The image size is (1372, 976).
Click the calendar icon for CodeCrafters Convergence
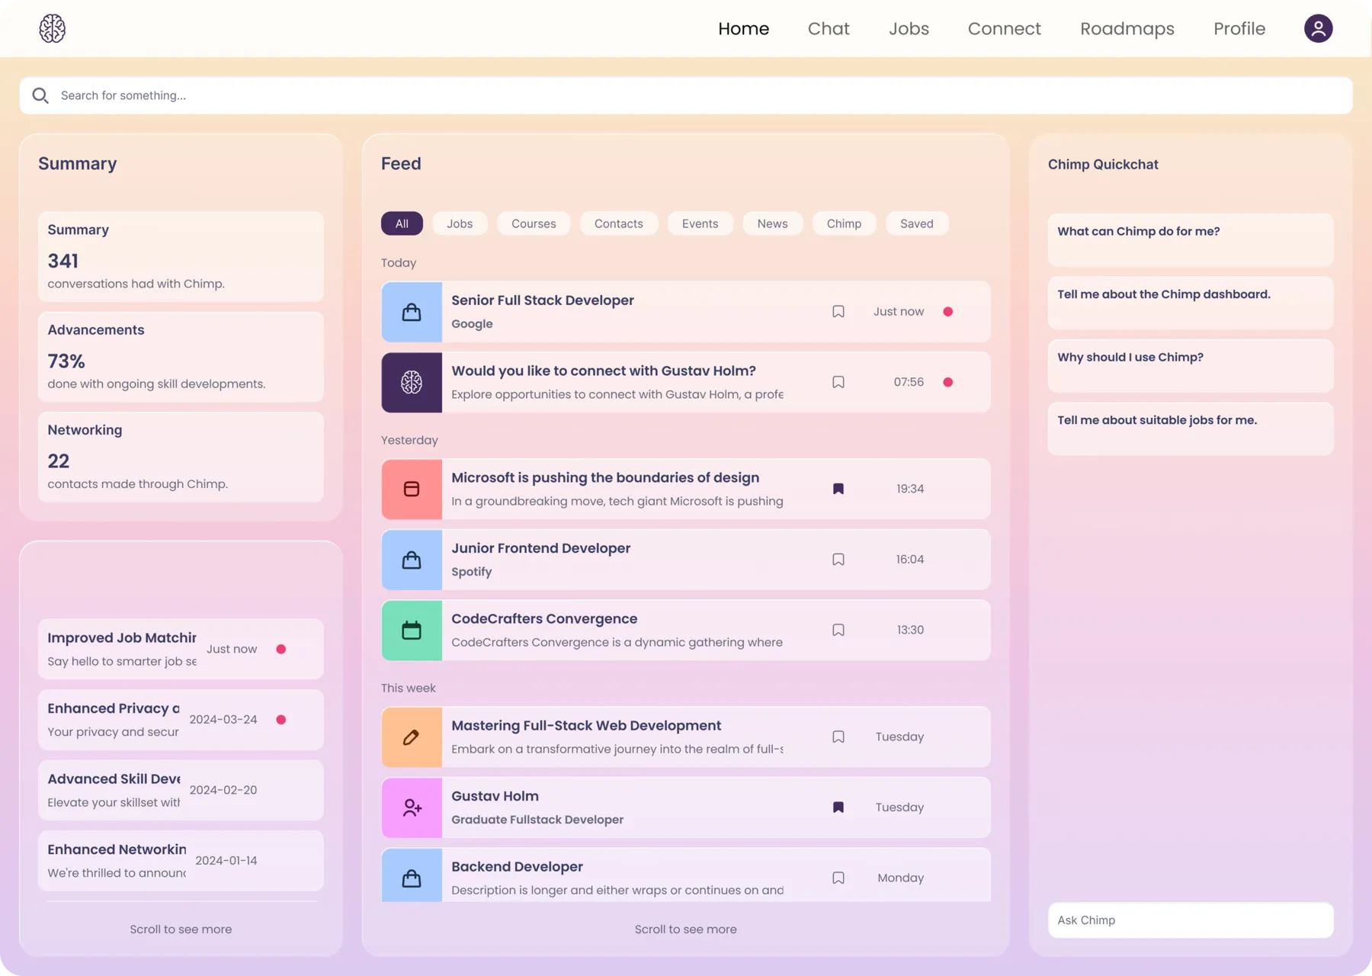click(412, 630)
